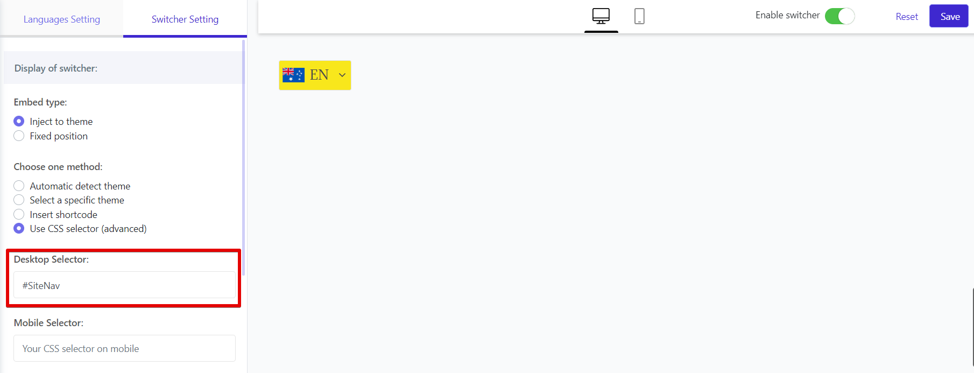Choose Automatic detect theme method
Screen dimensions: 974x373
(x=19, y=186)
